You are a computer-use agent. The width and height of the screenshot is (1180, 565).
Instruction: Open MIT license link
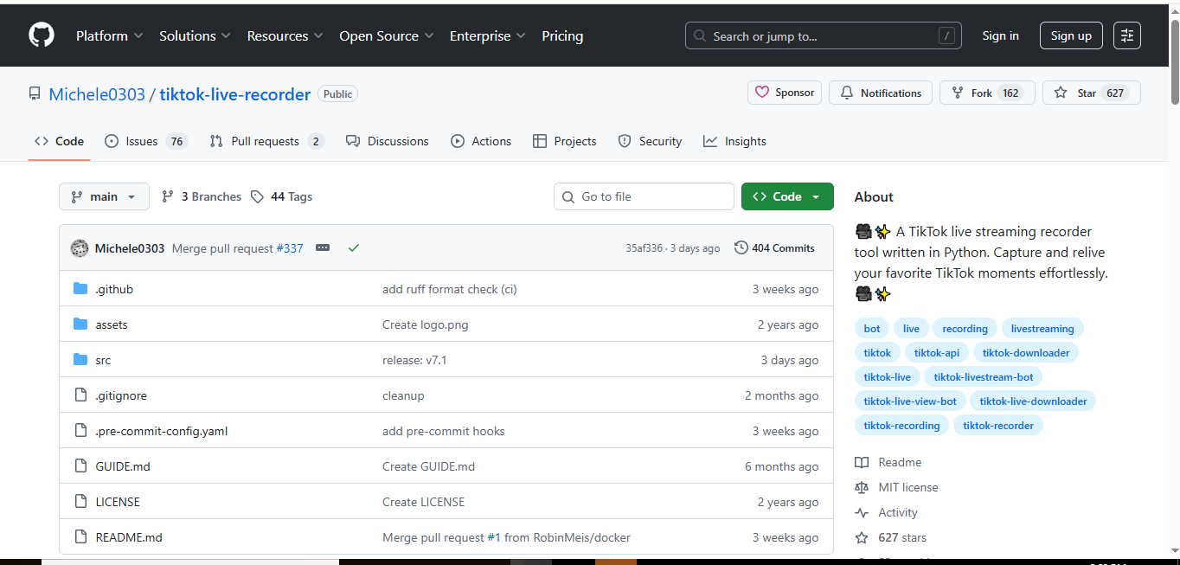(x=896, y=487)
